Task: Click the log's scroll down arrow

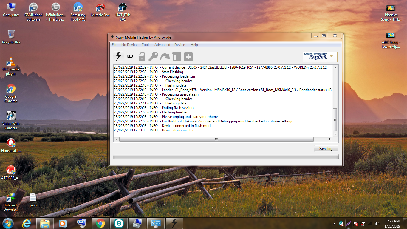Action: 335,134
